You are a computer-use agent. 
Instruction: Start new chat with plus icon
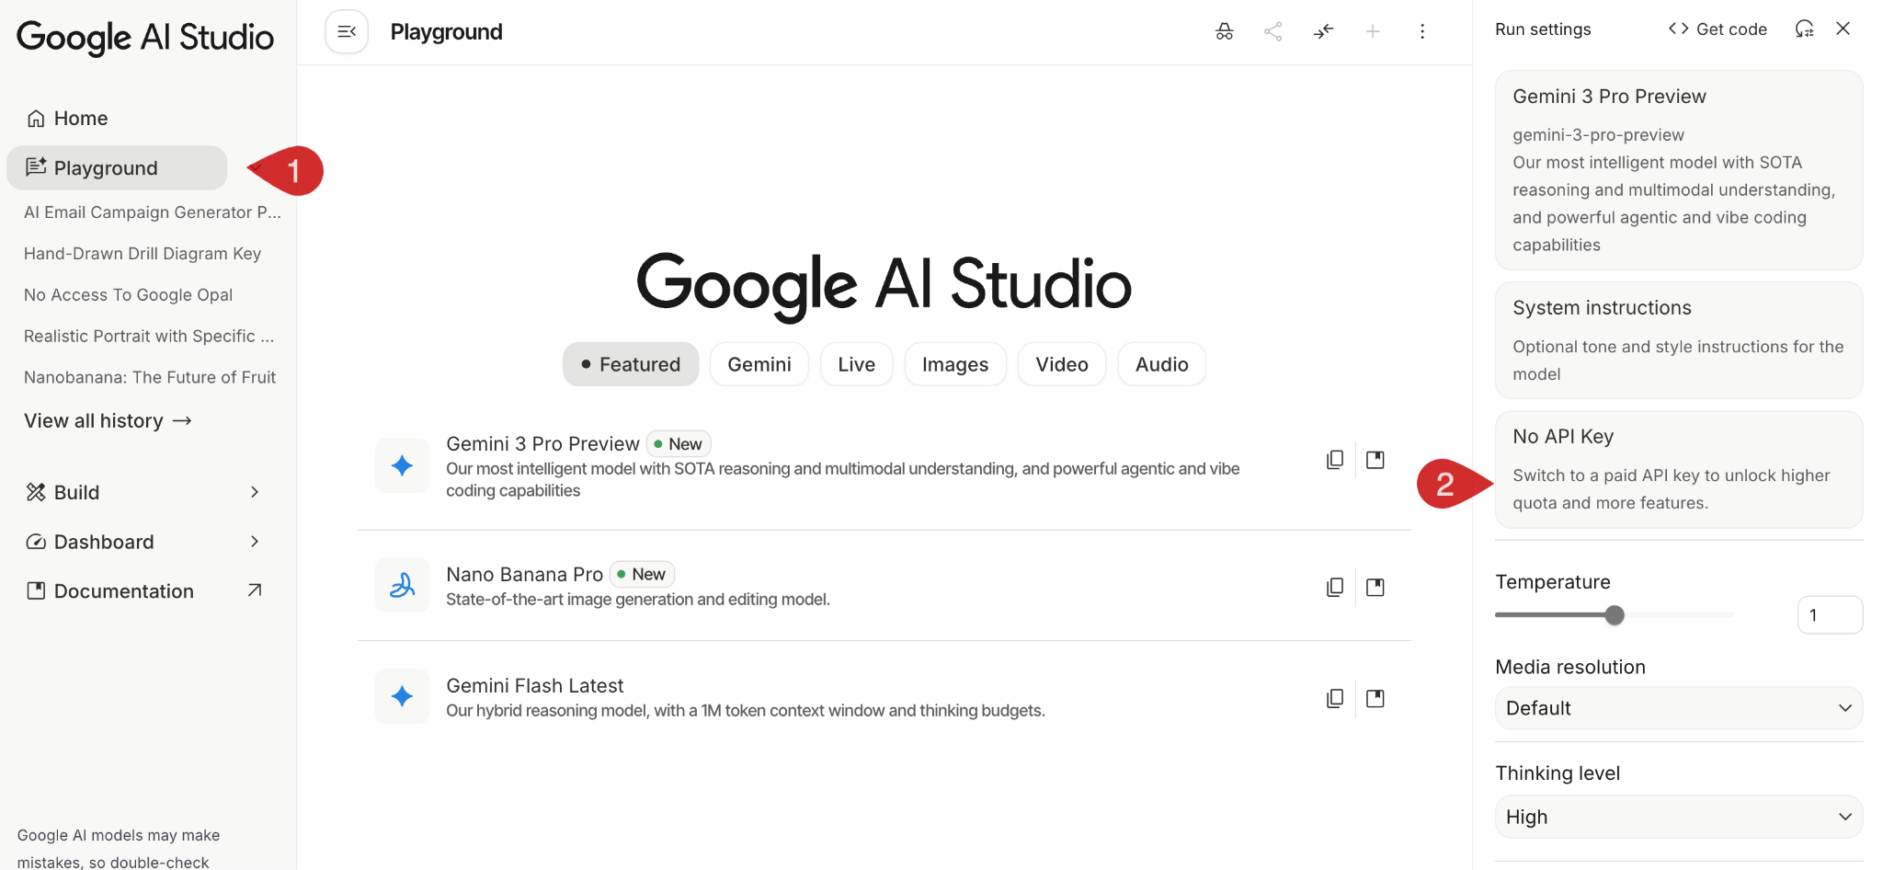click(1373, 31)
